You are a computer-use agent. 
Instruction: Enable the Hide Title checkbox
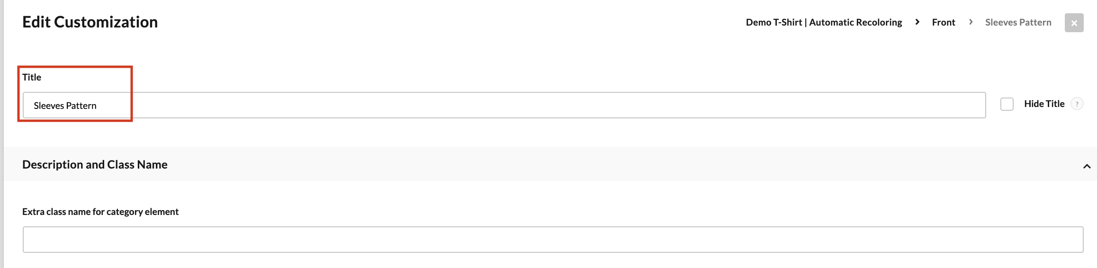[1007, 104]
